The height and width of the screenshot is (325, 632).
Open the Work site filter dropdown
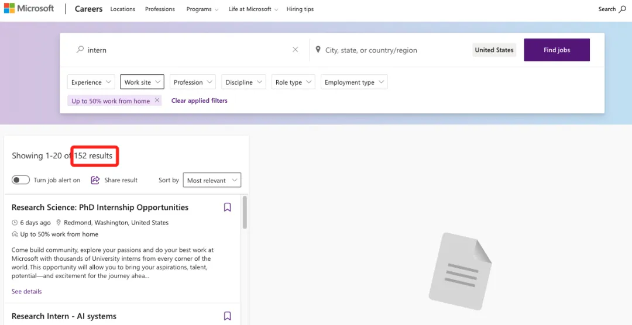coord(142,82)
